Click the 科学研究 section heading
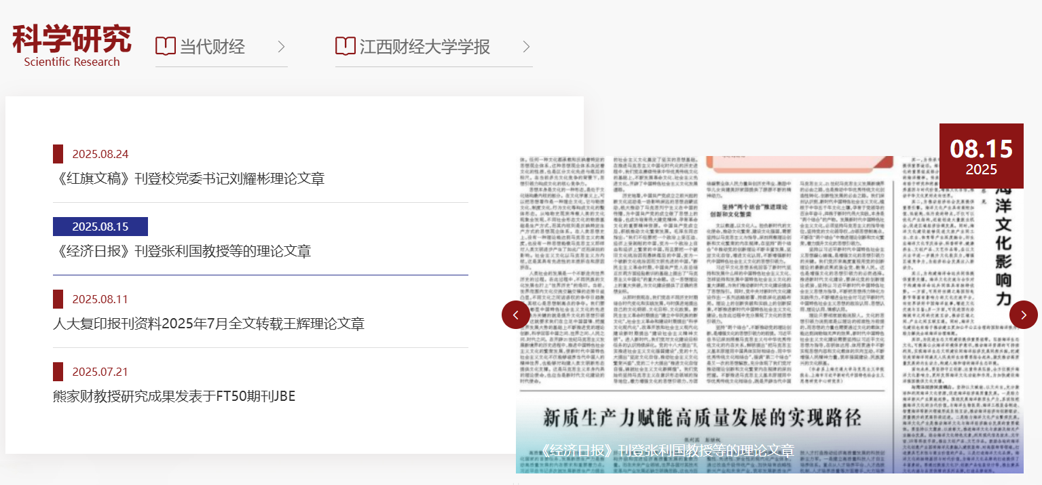The image size is (1042, 485). pos(72,41)
